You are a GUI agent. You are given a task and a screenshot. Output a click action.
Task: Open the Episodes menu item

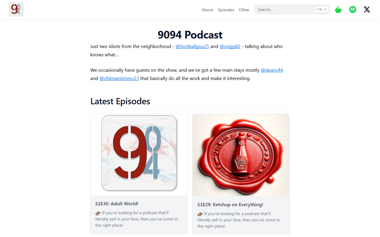[226, 10]
